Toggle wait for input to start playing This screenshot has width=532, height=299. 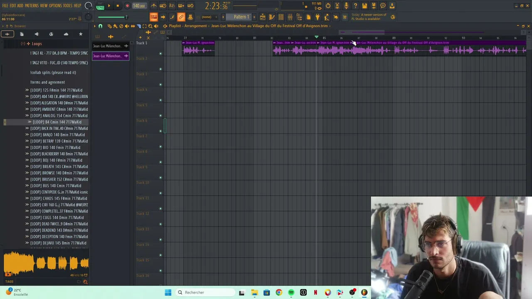tap(163, 6)
